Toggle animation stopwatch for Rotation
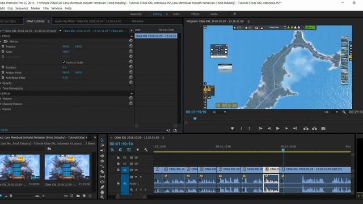363x204 pixels. [3, 67]
